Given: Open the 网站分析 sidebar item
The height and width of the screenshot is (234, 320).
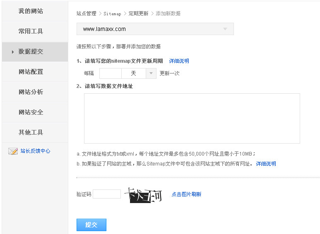Looking at the screenshot, I should [x=31, y=92].
